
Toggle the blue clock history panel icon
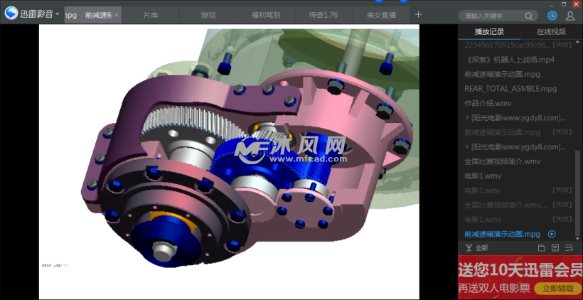pyautogui.click(x=552, y=15)
